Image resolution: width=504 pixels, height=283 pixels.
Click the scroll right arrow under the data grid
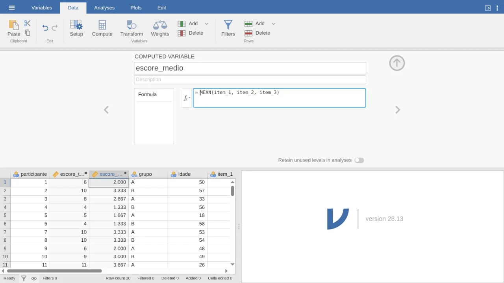pyautogui.click(x=226, y=271)
